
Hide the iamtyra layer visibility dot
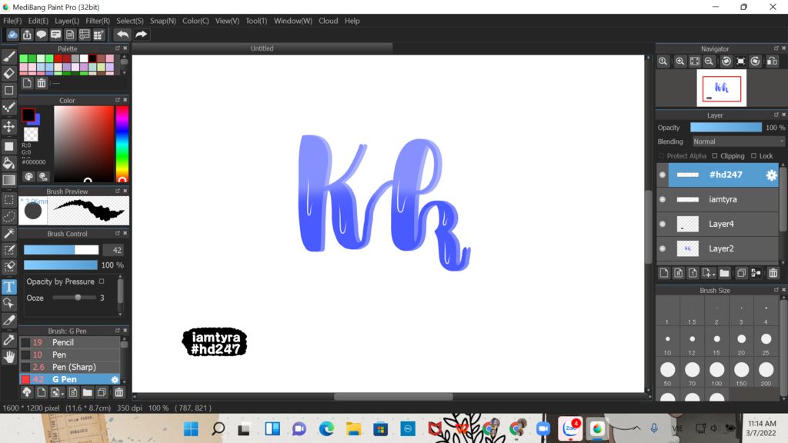(x=663, y=199)
